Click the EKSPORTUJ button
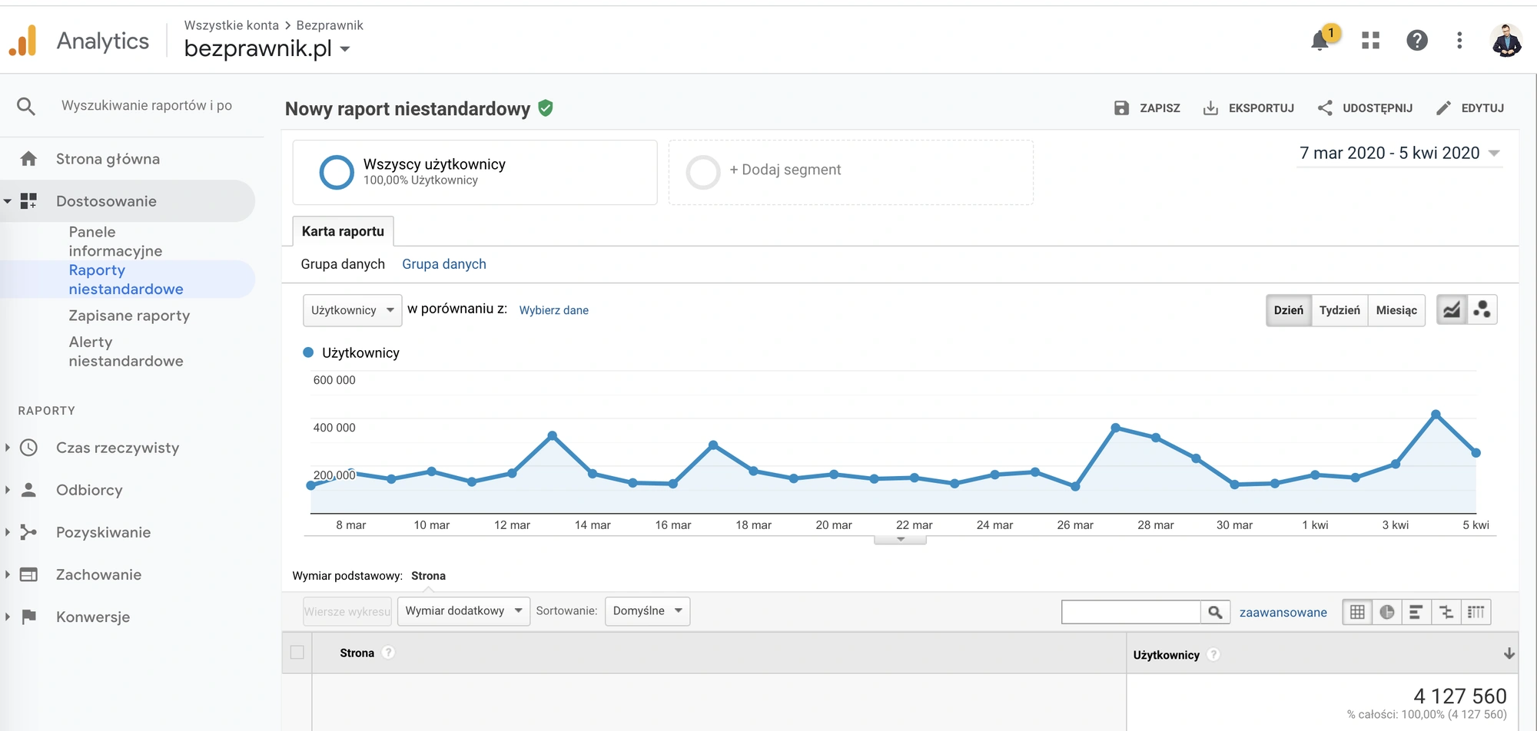 click(1249, 108)
